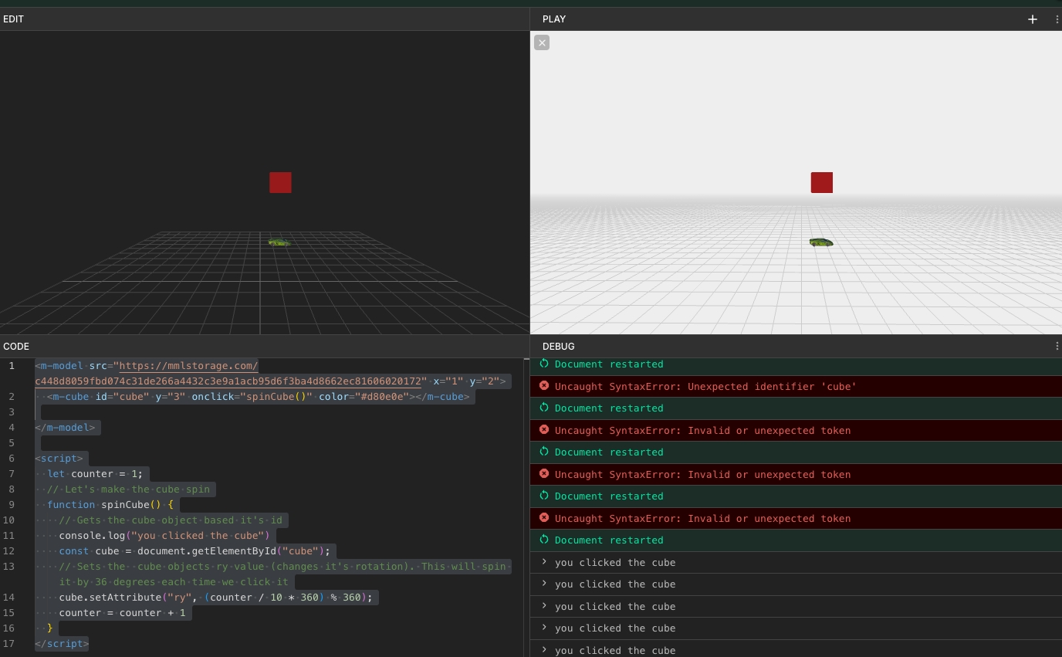Image resolution: width=1062 pixels, height=657 pixels.
Task: Click the Unexpected identifier 'cube' error message
Action: [705, 386]
